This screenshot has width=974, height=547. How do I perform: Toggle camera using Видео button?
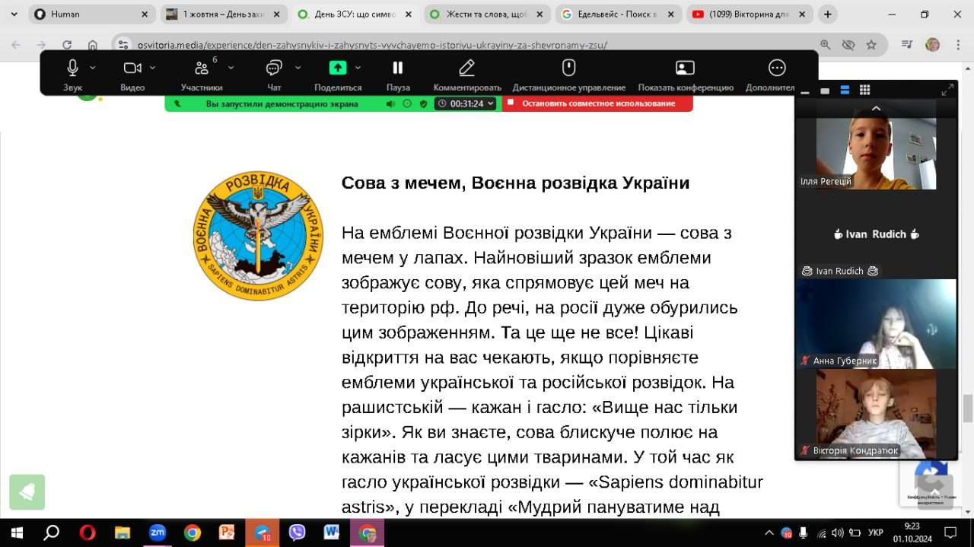coord(132,68)
